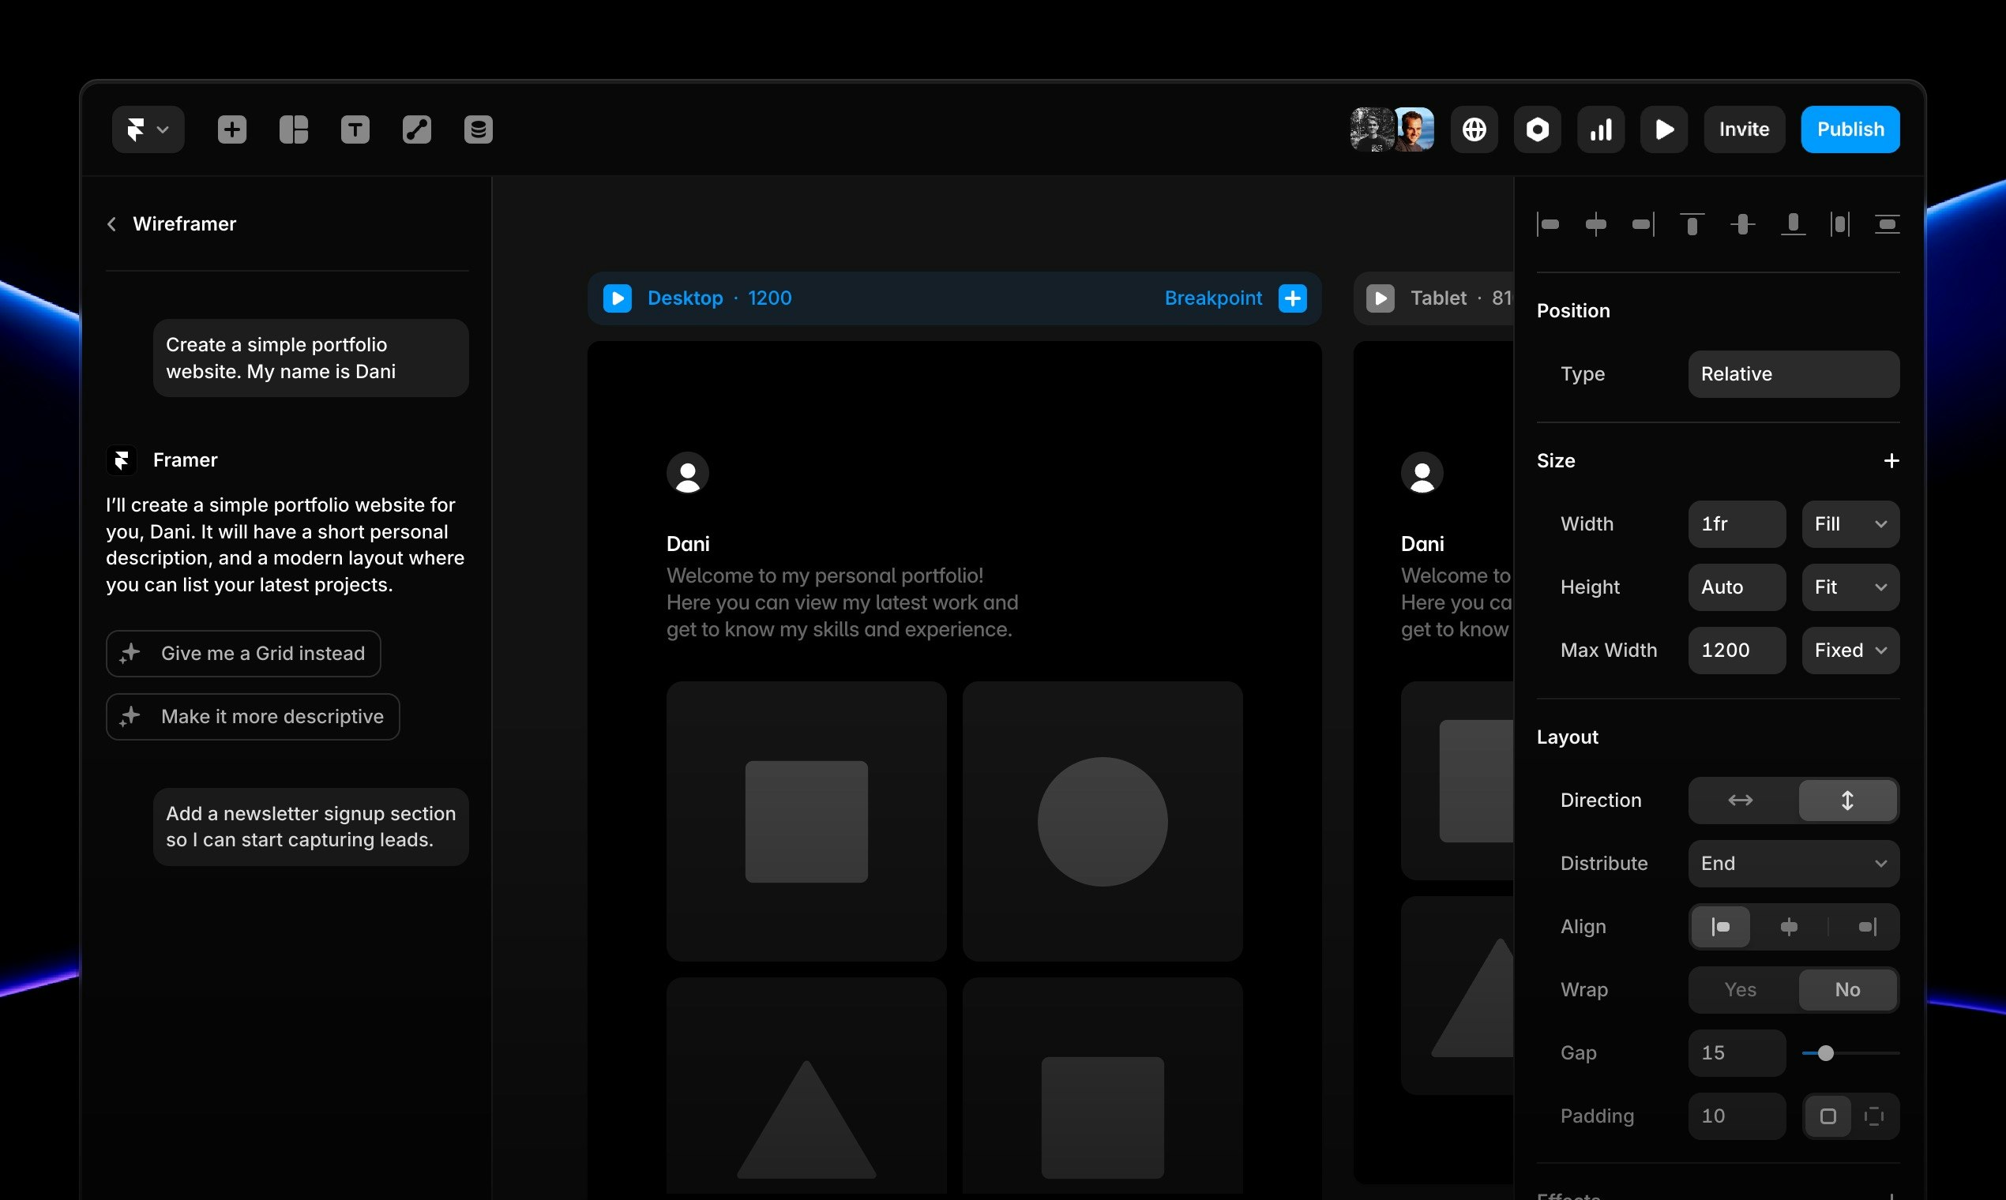This screenshot has width=2006, height=1200.
Task: Open the Distribute dropdown showing End
Action: (x=1793, y=863)
